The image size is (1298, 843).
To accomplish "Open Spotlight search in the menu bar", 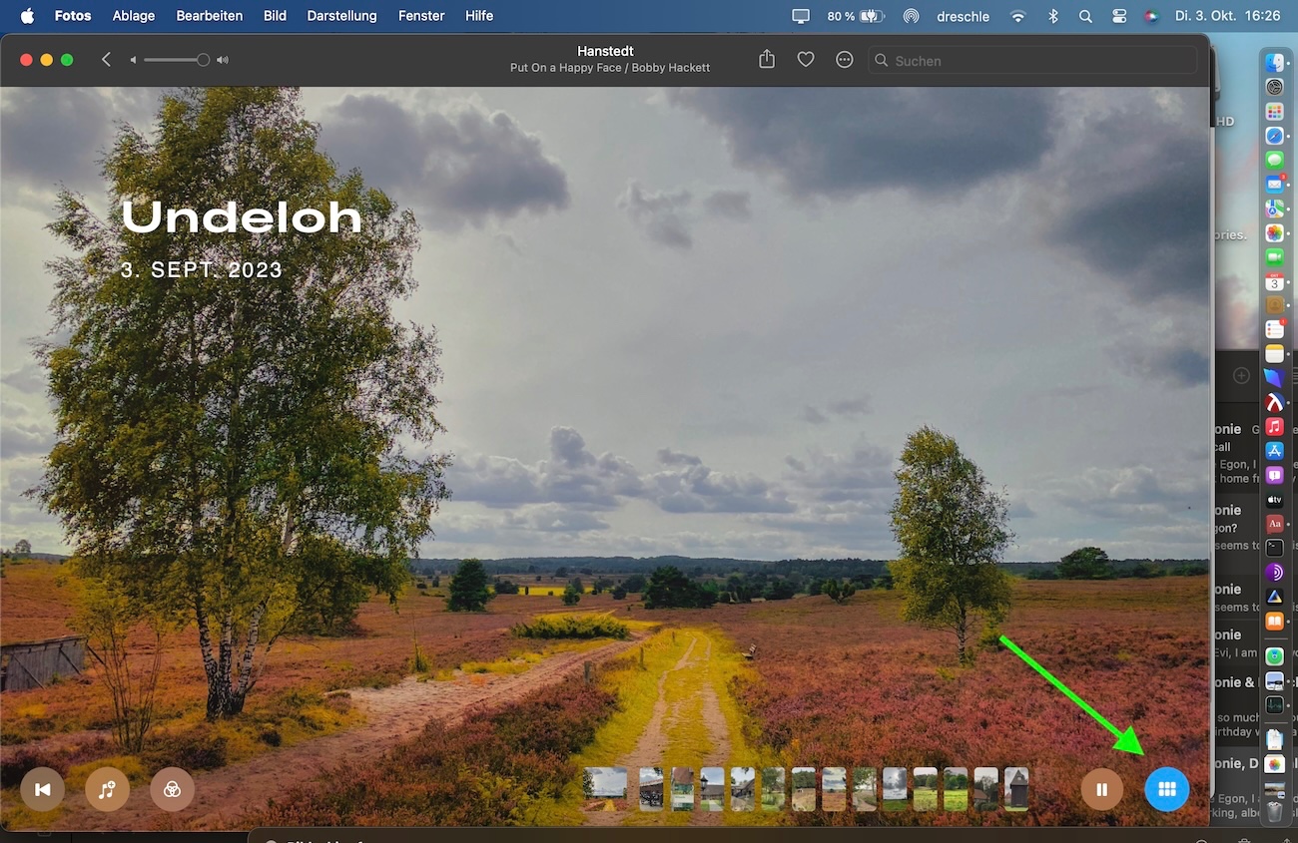I will [x=1085, y=16].
